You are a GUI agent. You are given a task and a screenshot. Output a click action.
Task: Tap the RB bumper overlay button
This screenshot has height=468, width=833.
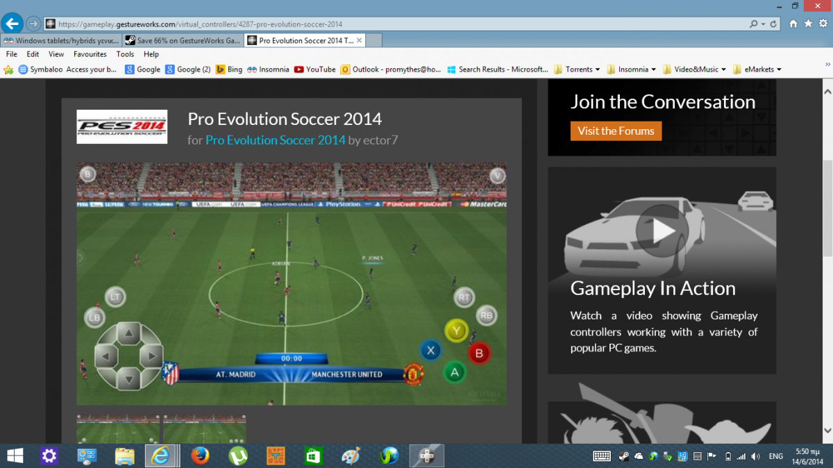(487, 315)
